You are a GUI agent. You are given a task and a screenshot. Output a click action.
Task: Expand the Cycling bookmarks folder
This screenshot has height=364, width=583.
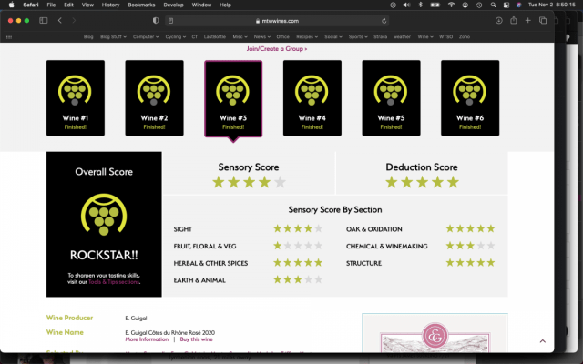click(x=174, y=36)
